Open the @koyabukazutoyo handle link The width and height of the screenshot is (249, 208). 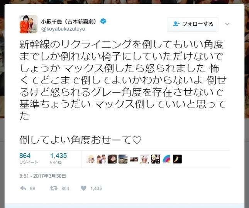(x=63, y=29)
